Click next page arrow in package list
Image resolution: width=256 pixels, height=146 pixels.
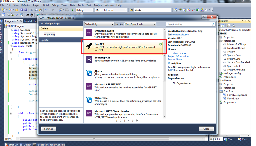137,120
